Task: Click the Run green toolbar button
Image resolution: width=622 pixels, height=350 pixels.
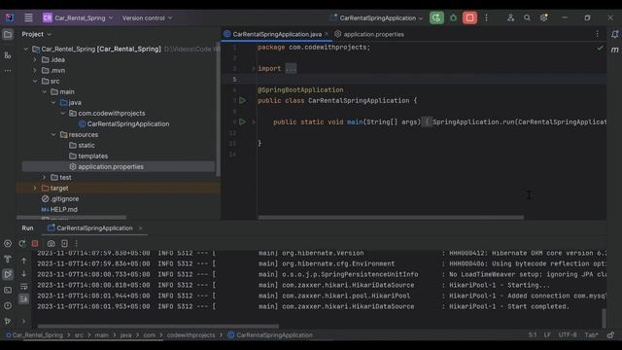Action: click(x=436, y=17)
